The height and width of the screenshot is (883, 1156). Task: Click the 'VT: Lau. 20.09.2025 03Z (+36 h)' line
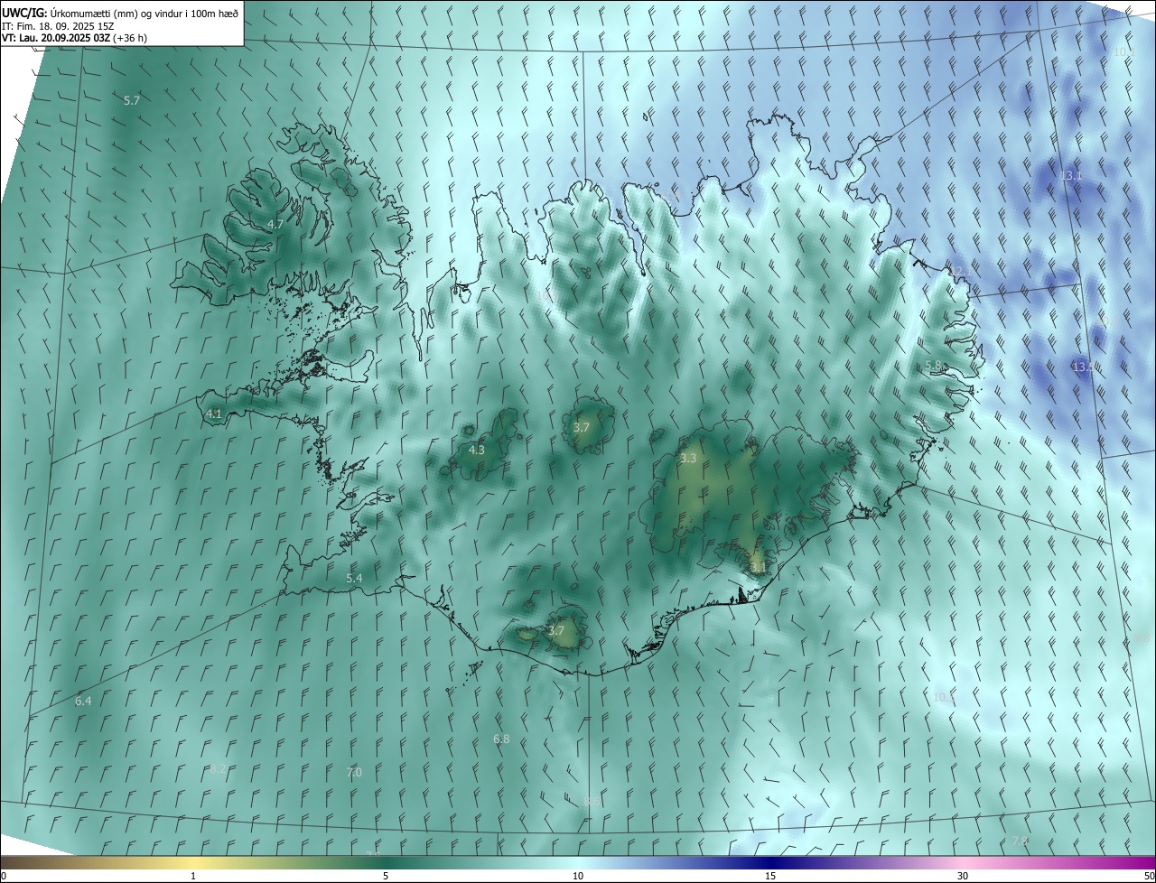(75, 38)
